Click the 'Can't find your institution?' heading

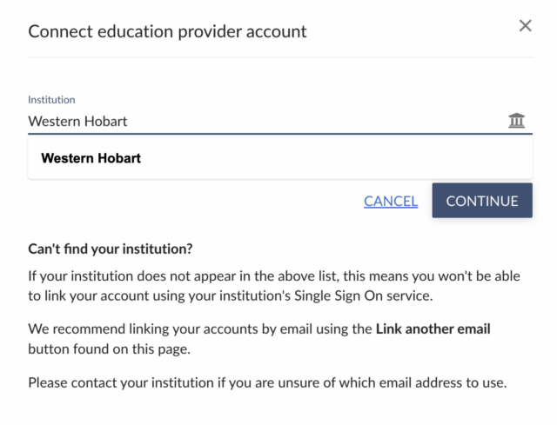[110, 249]
